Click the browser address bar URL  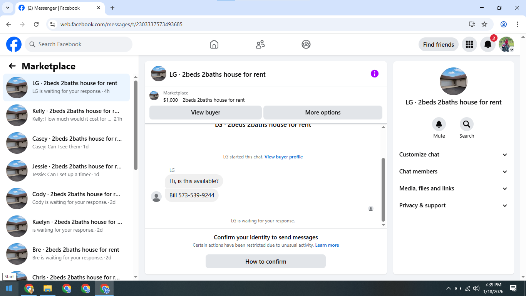point(121,24)
